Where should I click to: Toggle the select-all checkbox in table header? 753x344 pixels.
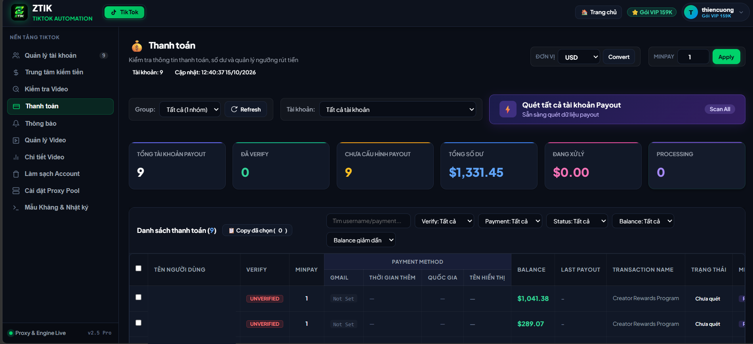click(x=138, y=268)
